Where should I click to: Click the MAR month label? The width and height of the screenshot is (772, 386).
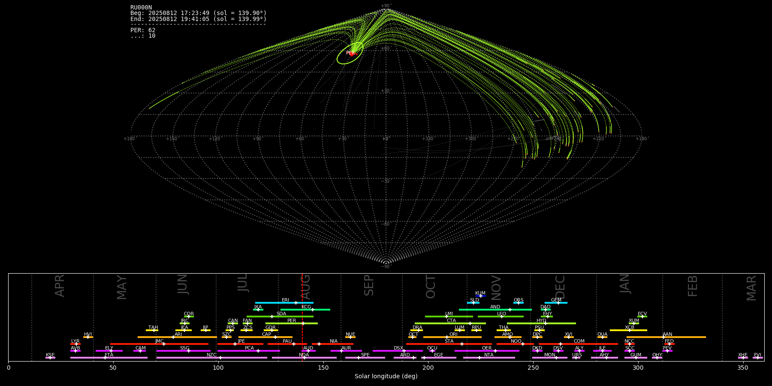751,288
